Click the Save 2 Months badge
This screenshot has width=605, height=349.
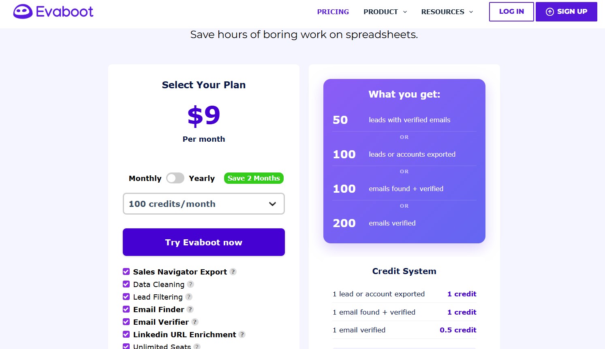tap(253, 178)
